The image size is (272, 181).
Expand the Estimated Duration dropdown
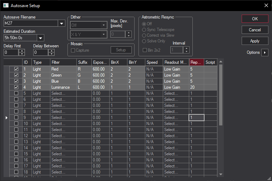[x=40, y=38]
